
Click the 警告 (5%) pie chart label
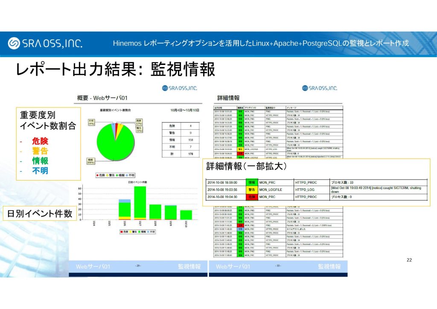coord(139,128)
